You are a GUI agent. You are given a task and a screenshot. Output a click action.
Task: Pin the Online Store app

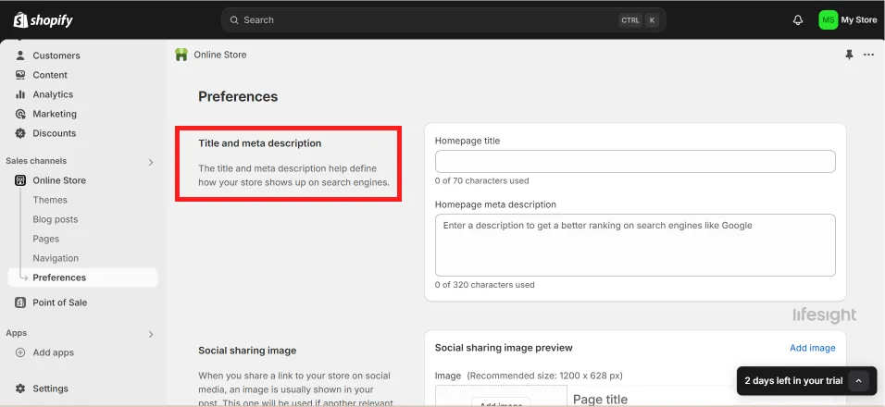click(849, 55)
